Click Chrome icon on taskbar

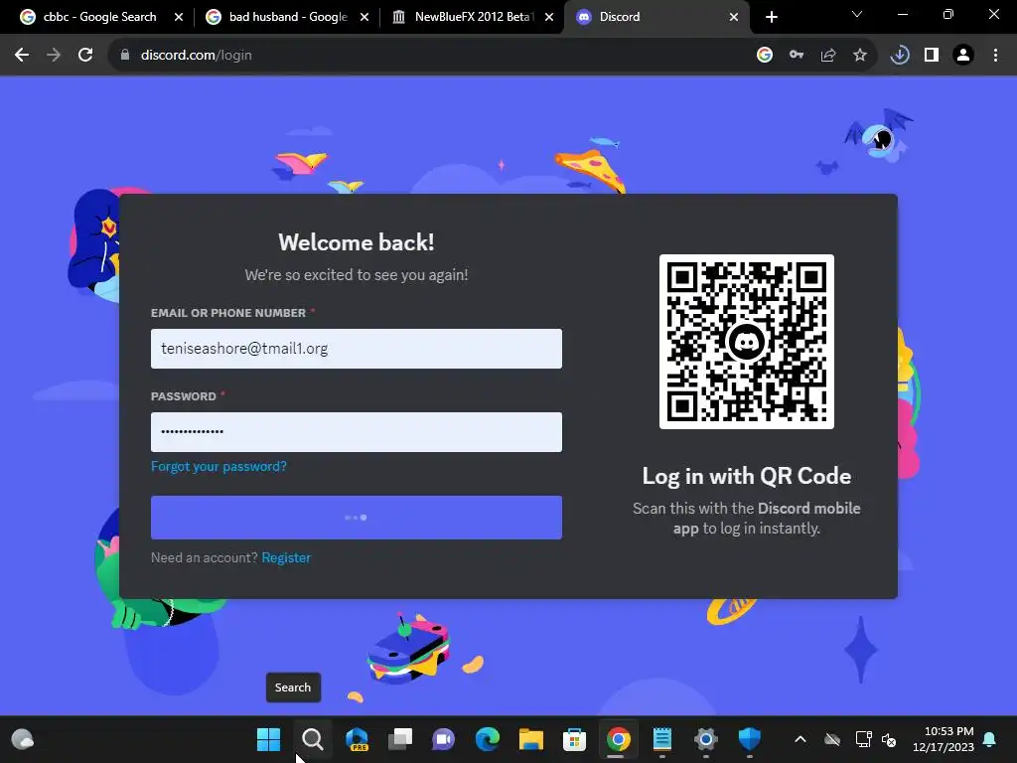tap(618, 739)
